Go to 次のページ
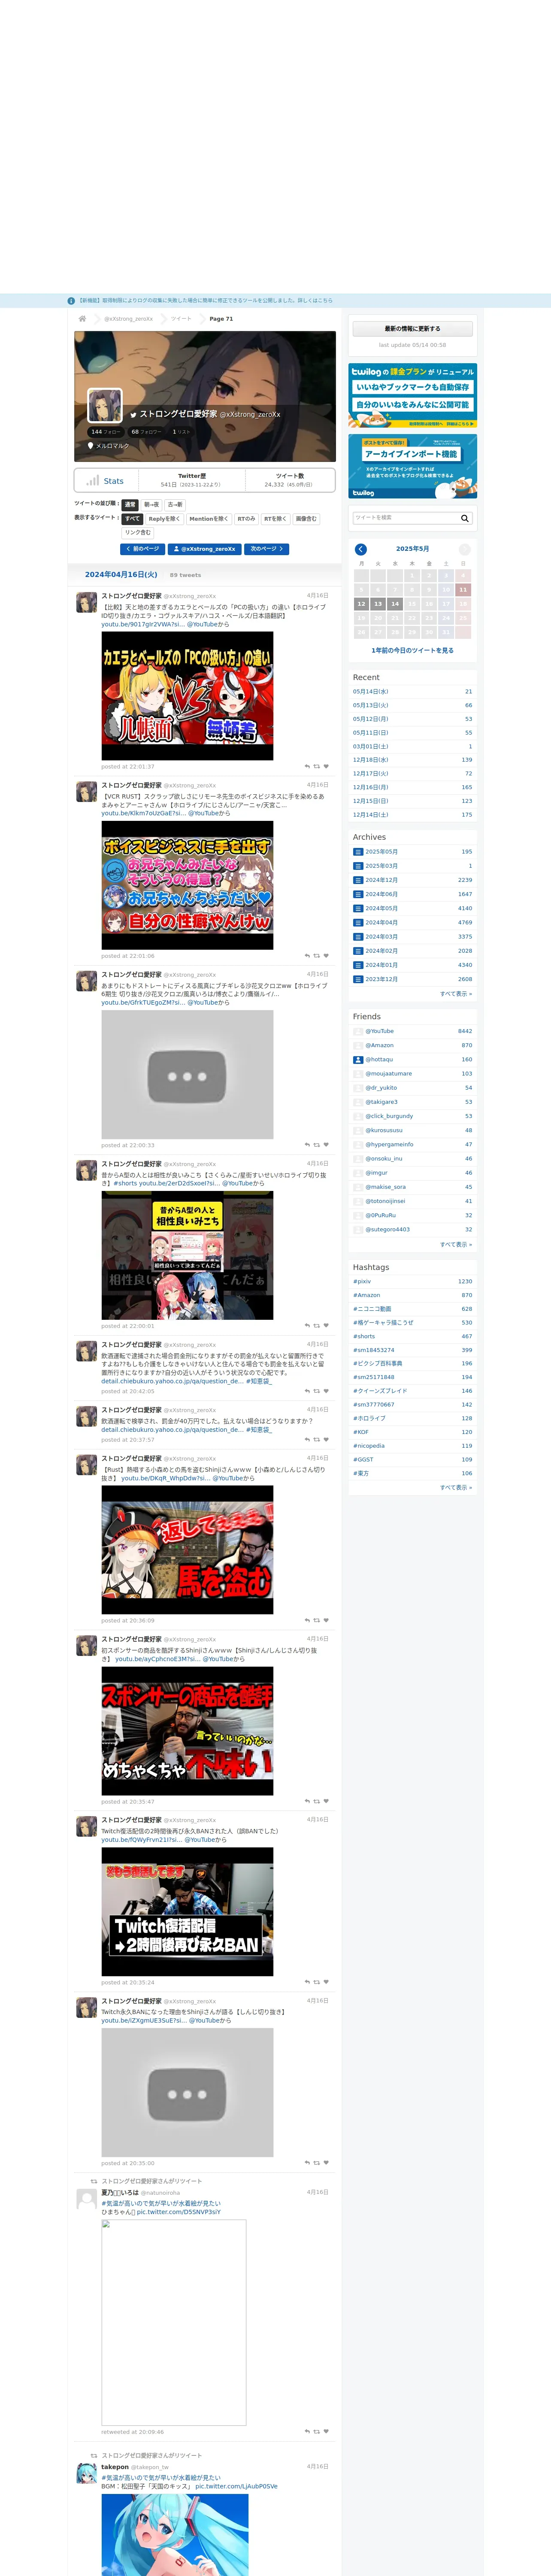Image resolution: width=551 pixels, height=2576 pixels. pyautogui.click(x=267, y=549)
